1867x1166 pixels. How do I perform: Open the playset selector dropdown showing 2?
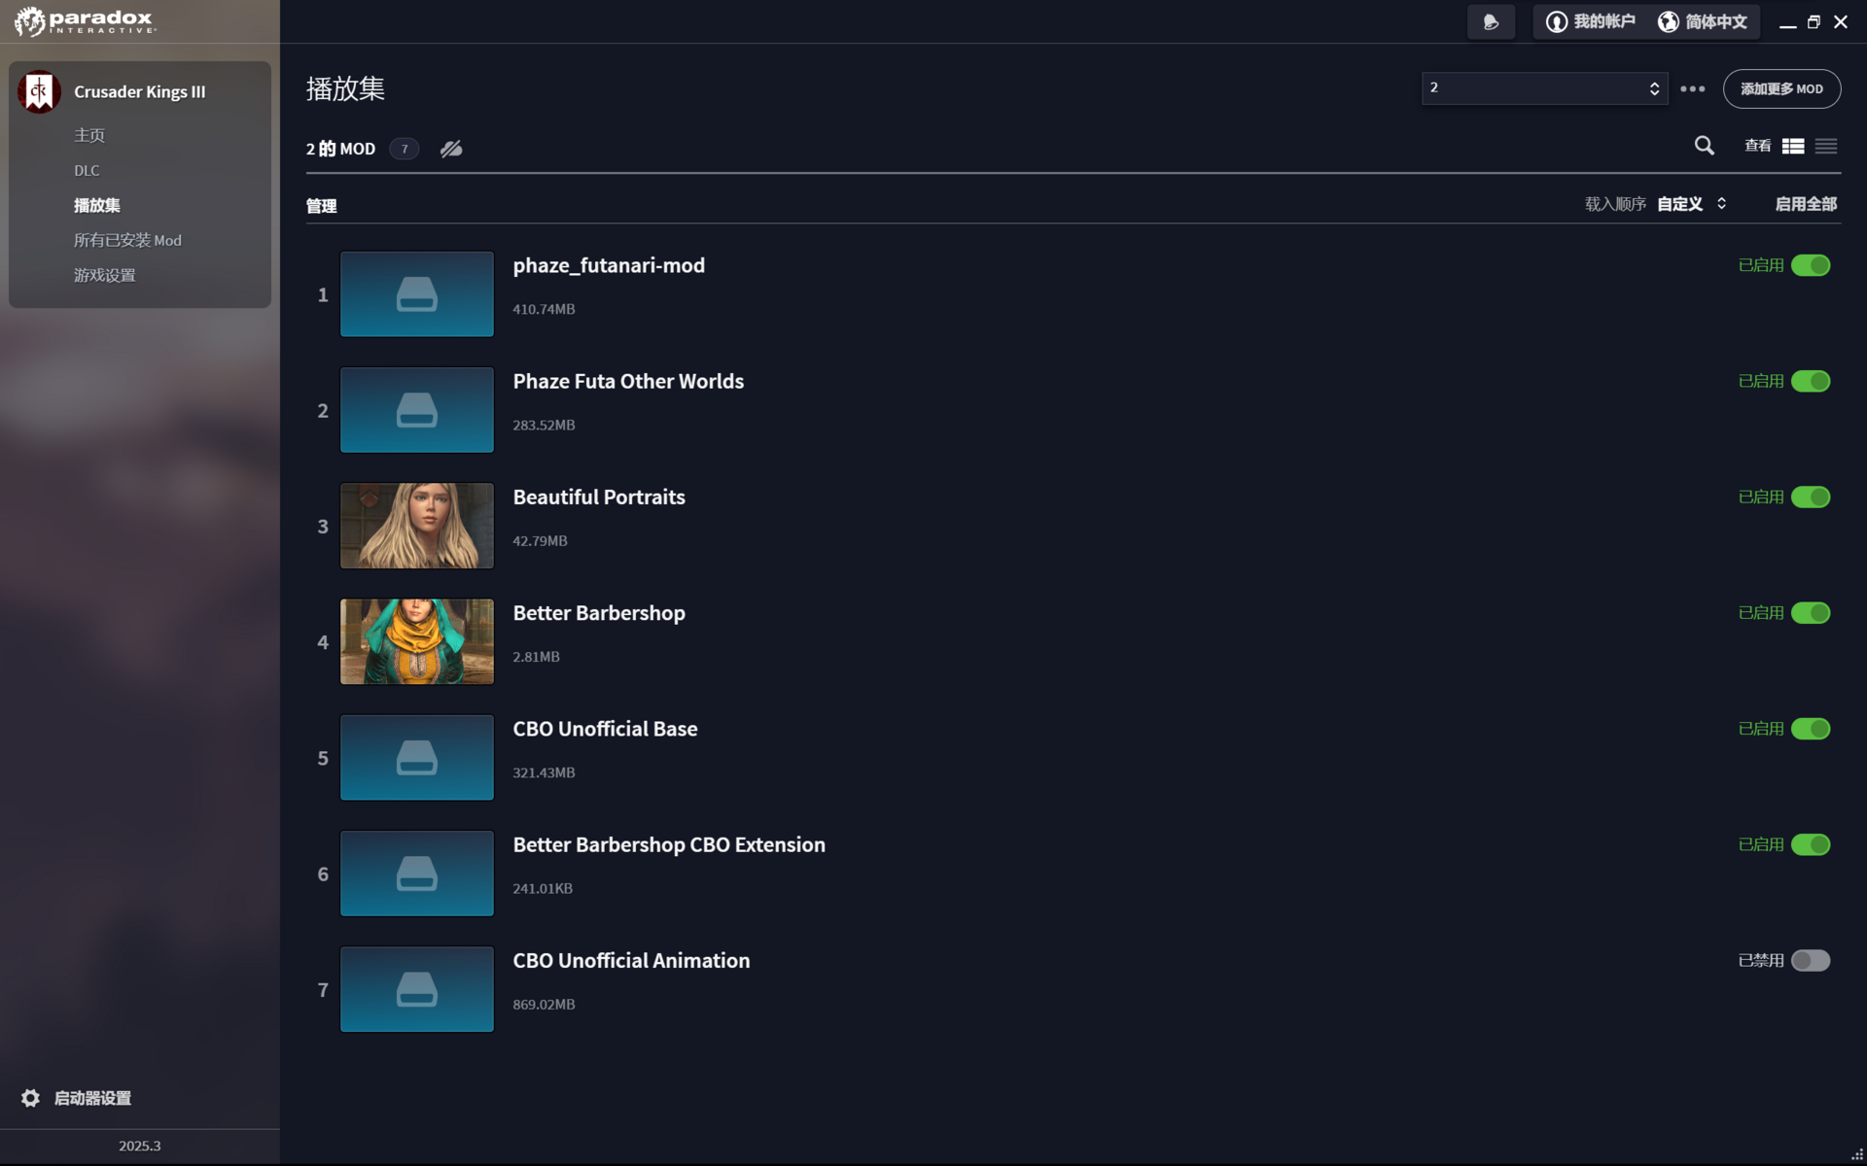(1544, 88)
